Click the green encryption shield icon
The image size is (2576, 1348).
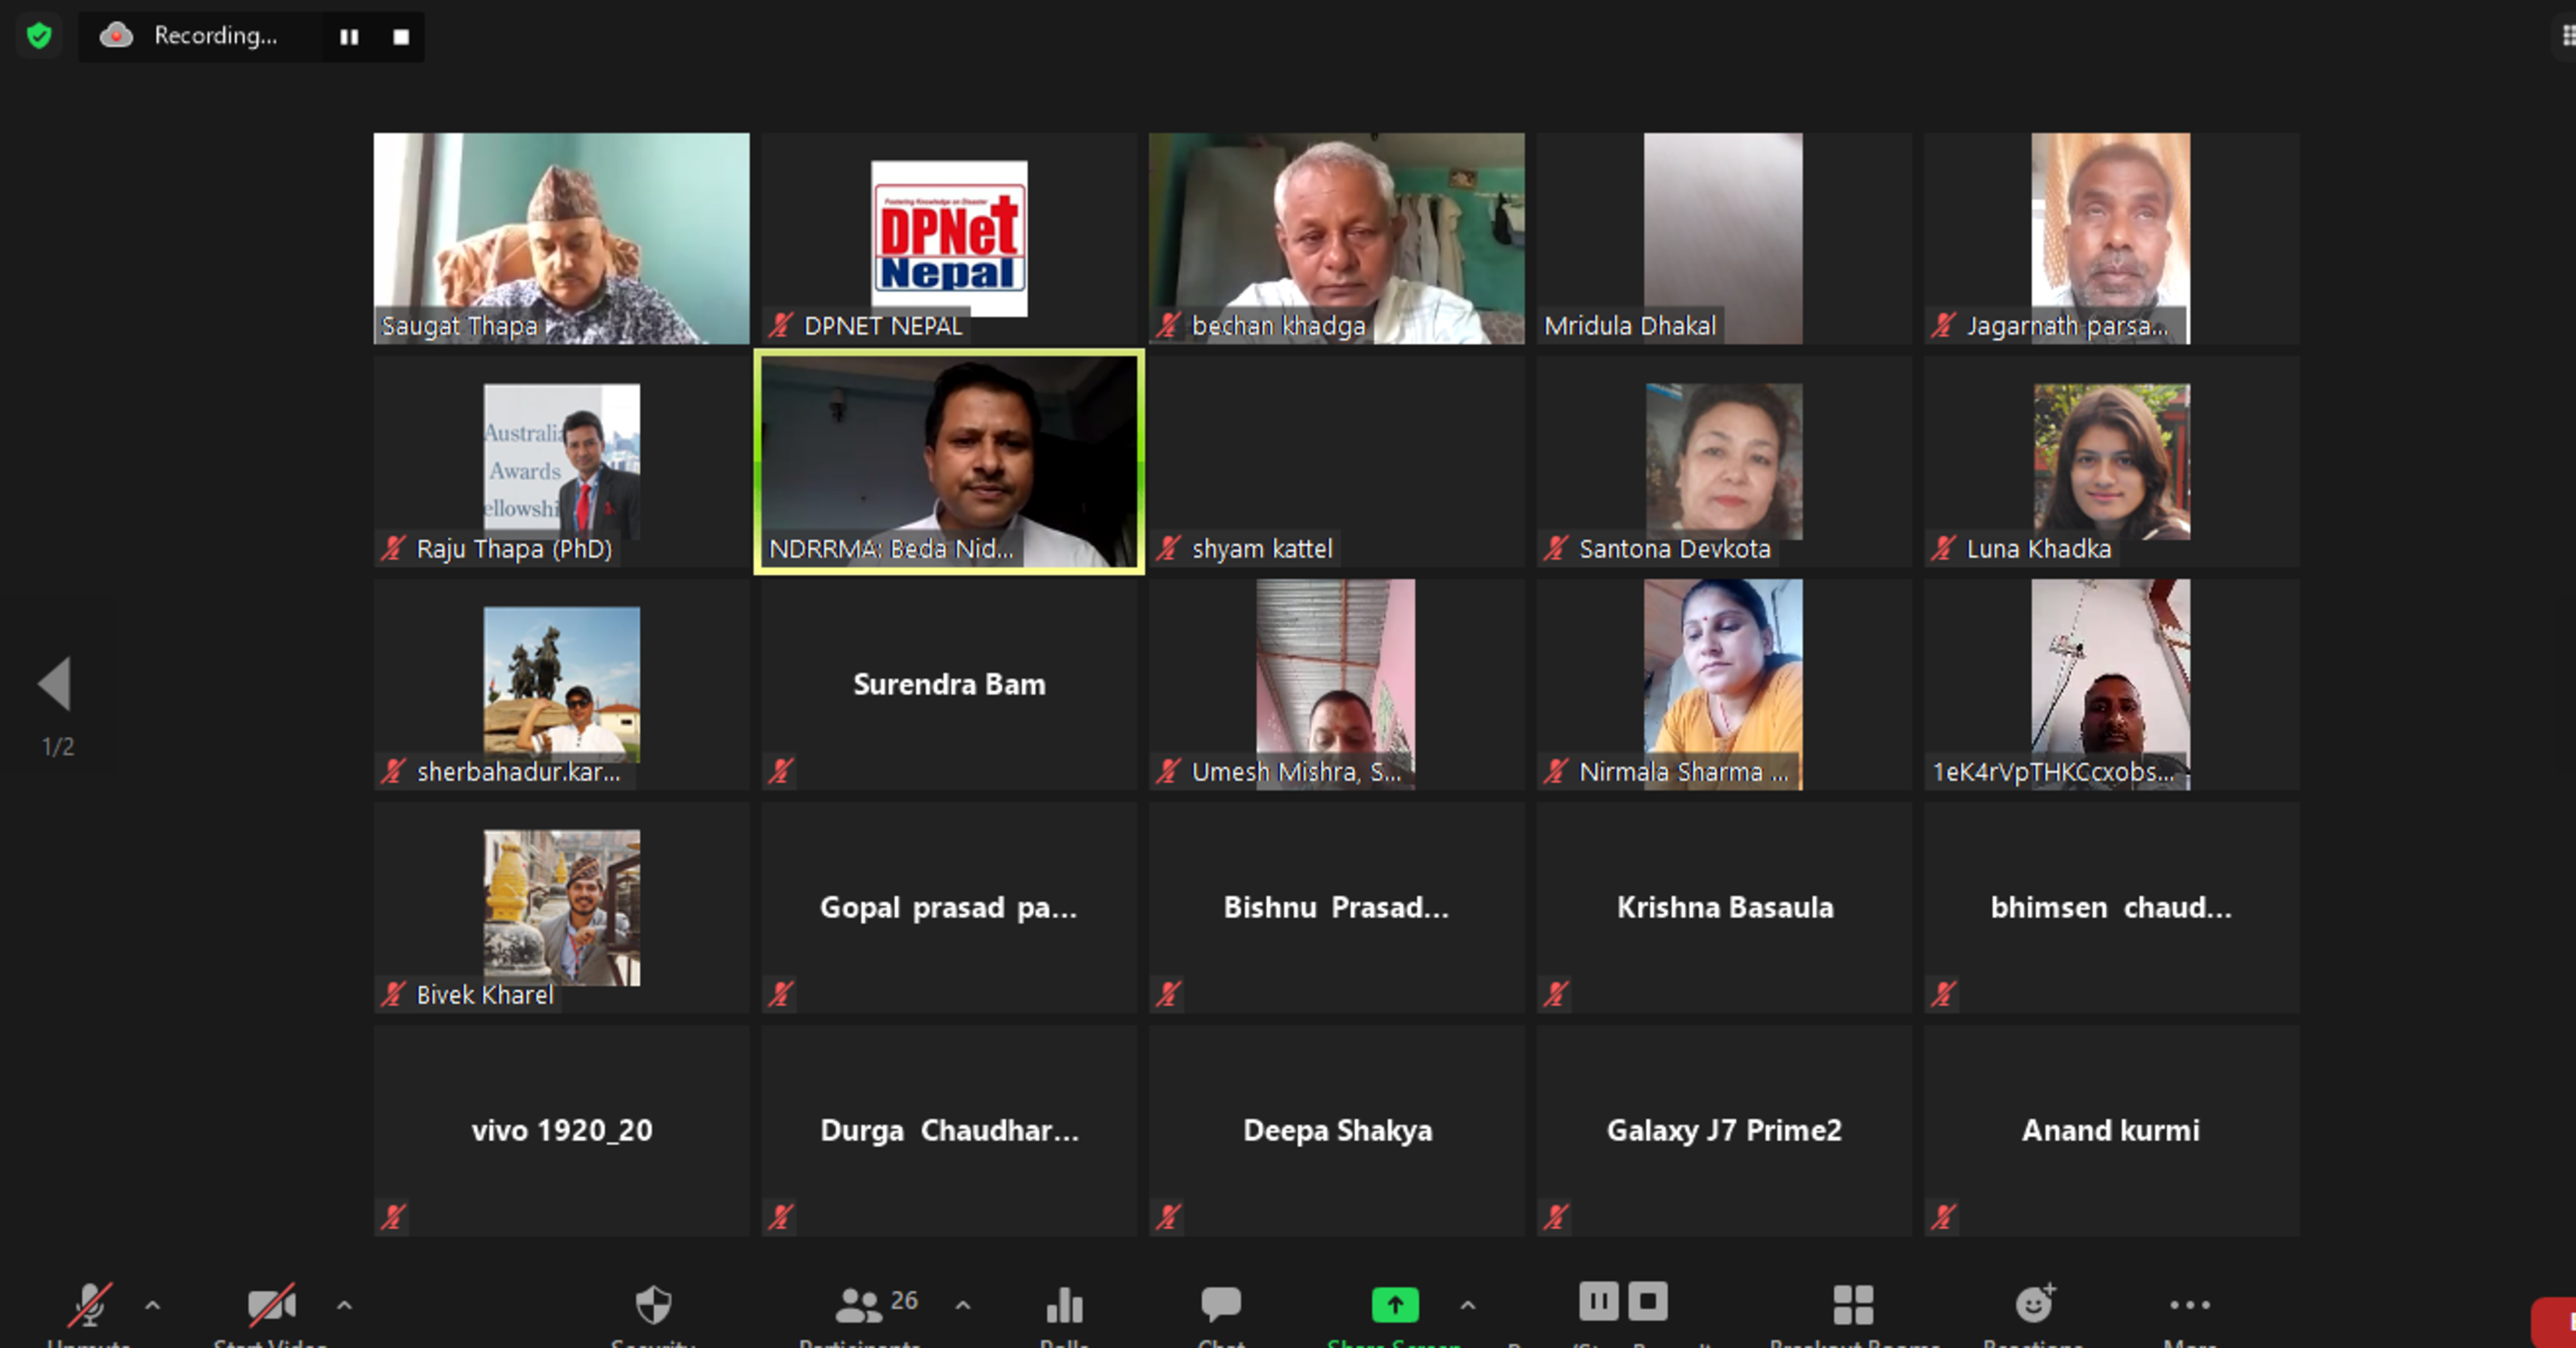click(39, 37)
